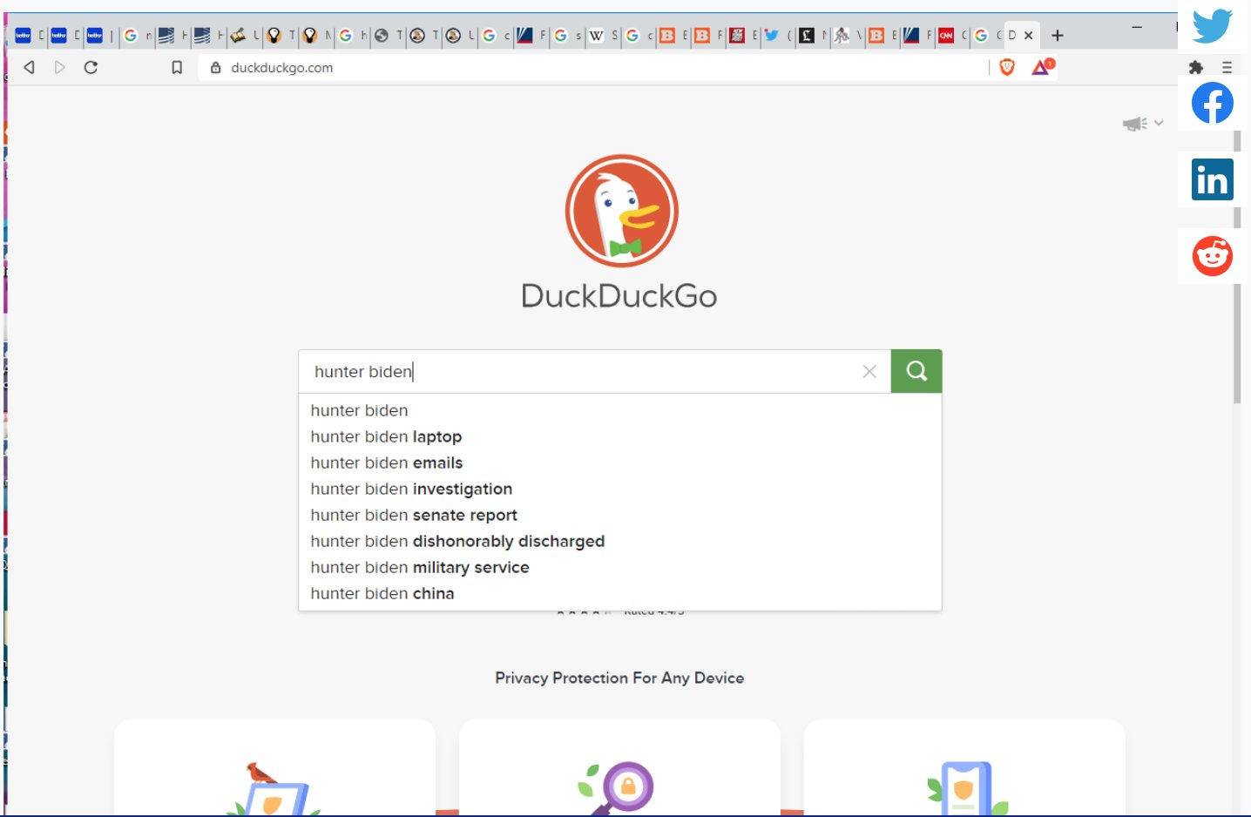Viewport: 1251px width, 817px height.
Task: Click the megaphone icon on the page
Action: (1134, 124)
